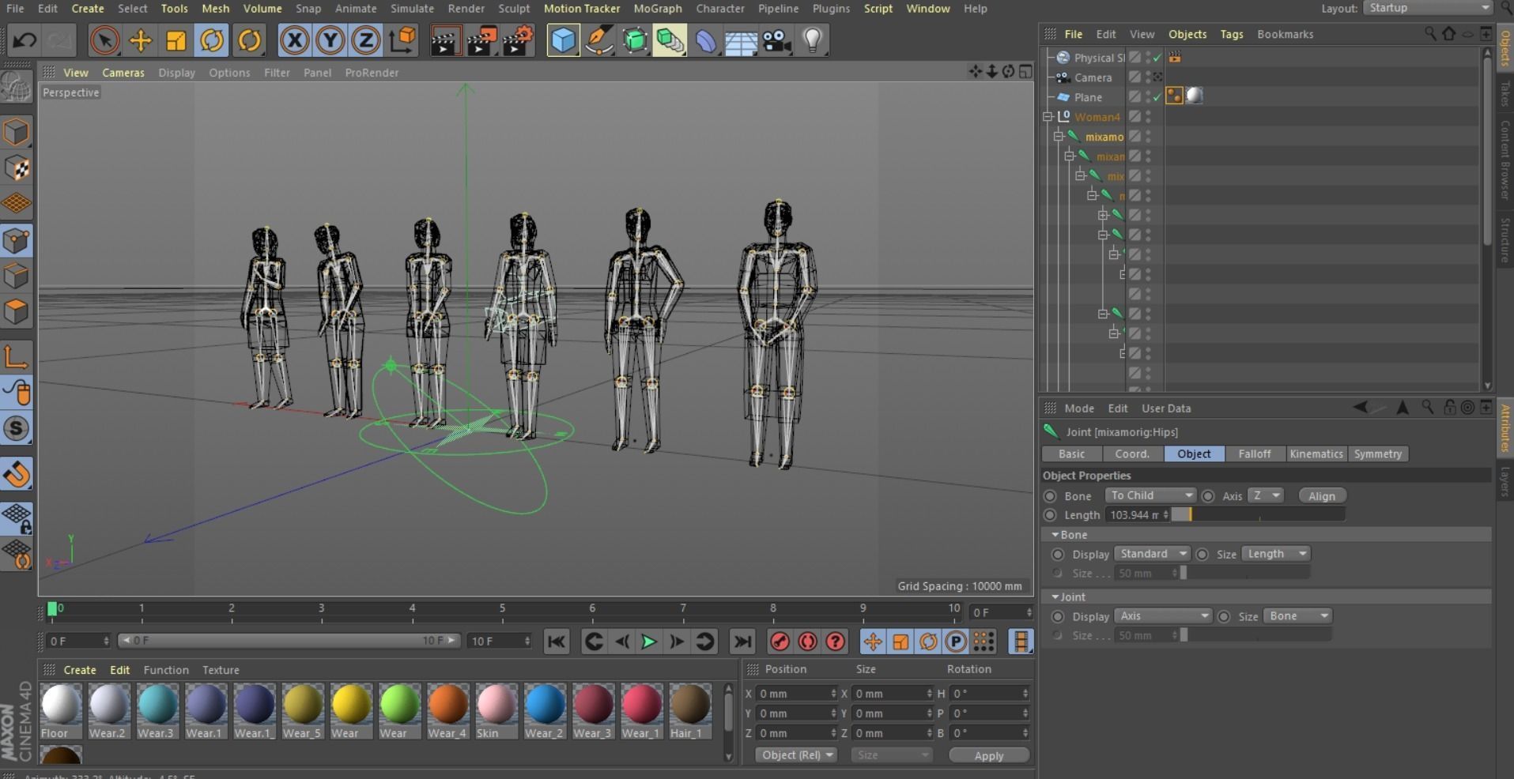This screenshot has height=779, width=1514.
Task: Open the Deformer bend tool
Action: 705,40
